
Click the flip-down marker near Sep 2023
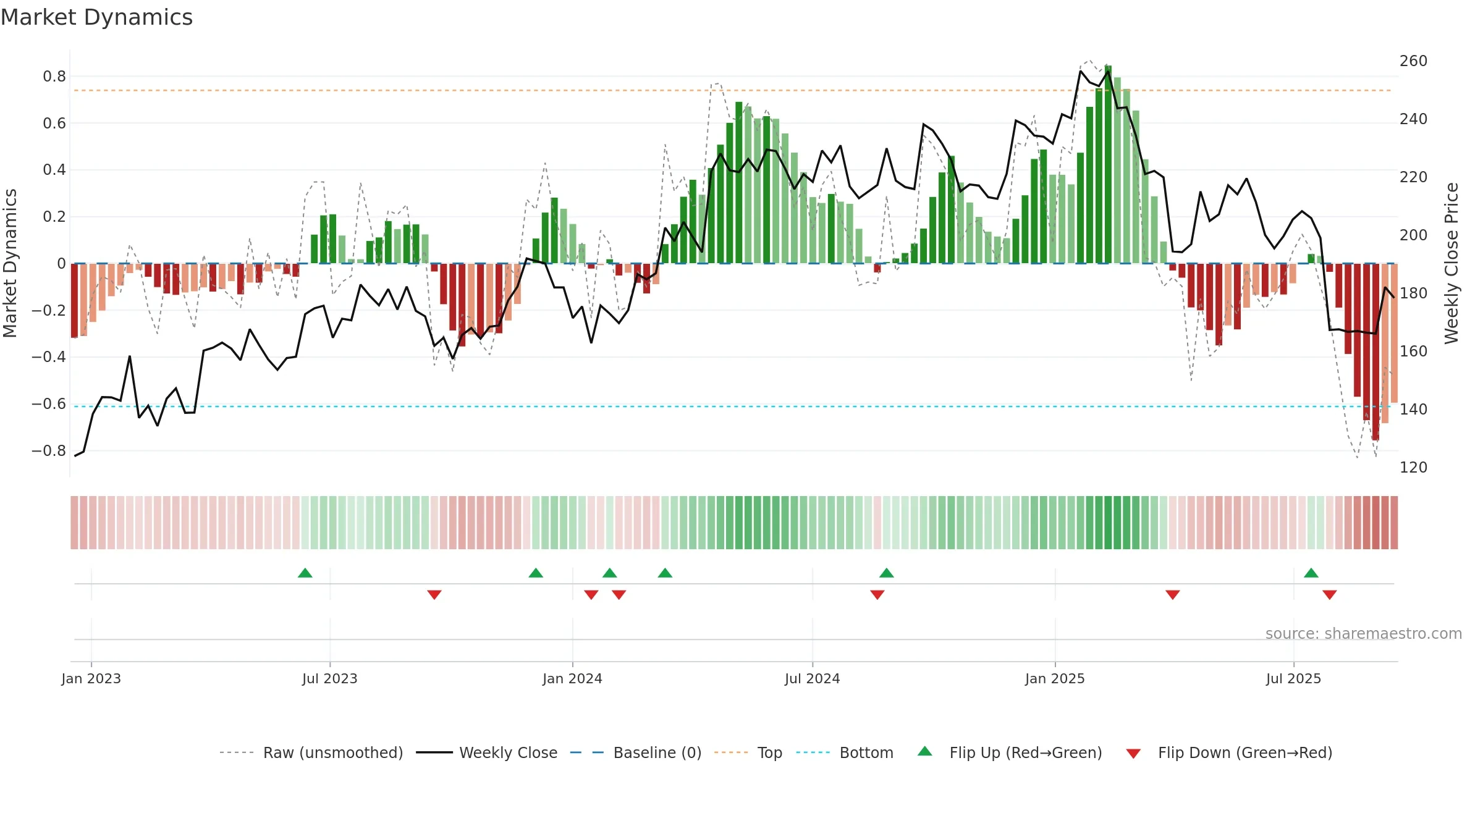434,594
